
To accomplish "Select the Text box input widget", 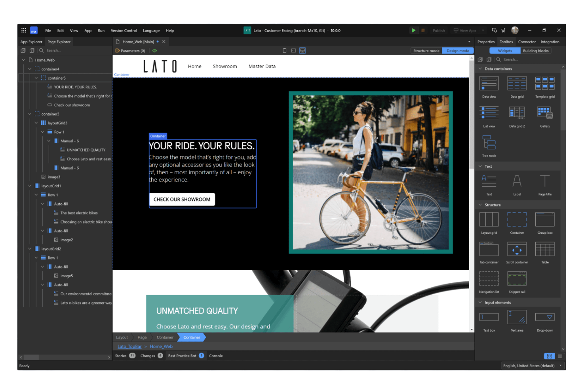I will point(489,317).
